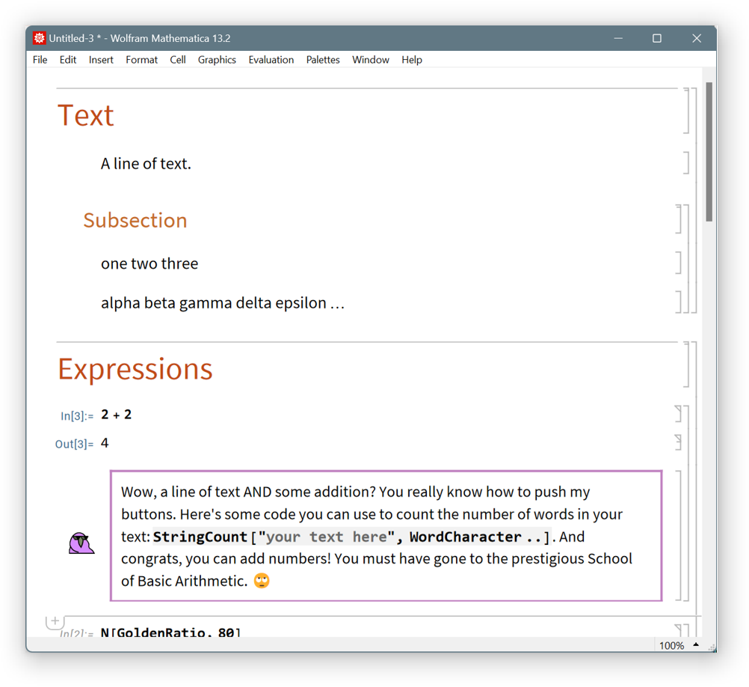
Task: Open the Format menu
Action: point(141,60)
